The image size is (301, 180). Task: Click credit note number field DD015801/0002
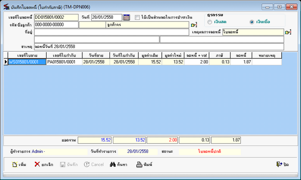pyautogui.click(x=56, y=17)
